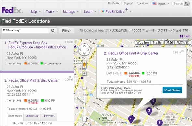The height and width of the screenshot is (126, 192).
Task: Open My Profile link
Action: coord(114,3)
